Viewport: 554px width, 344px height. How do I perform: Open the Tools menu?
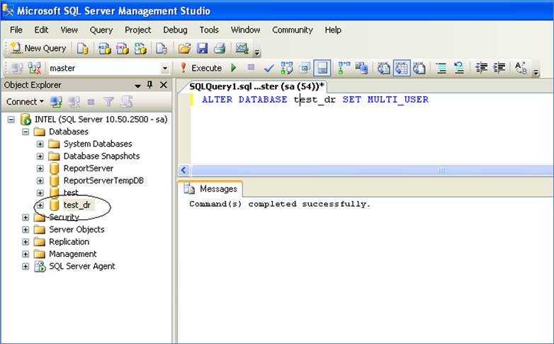(x=209, y=30)
